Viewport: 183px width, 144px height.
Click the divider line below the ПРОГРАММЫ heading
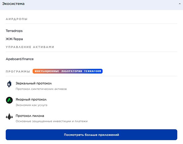coord(91,76)
